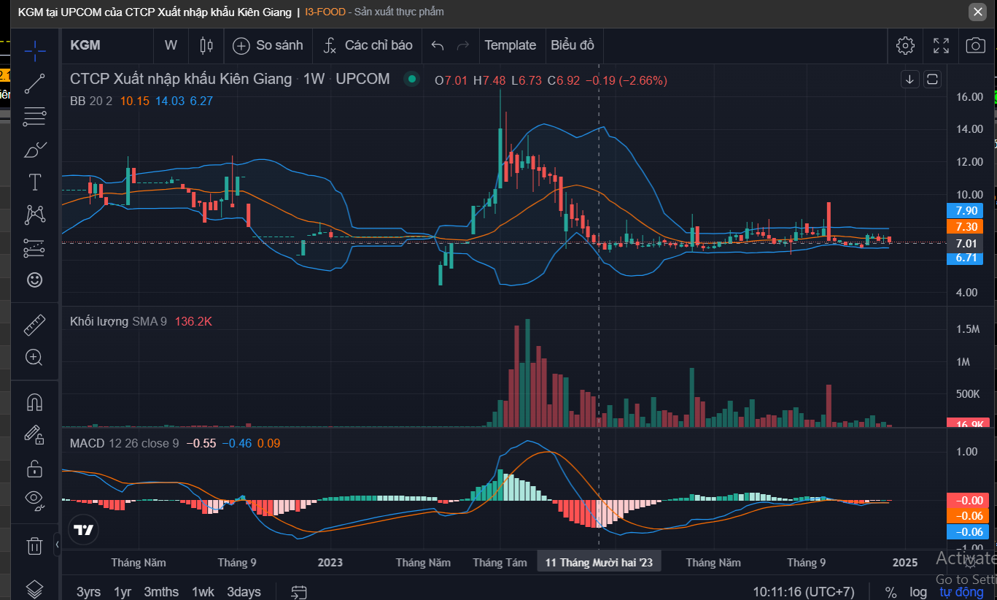Image resolution: width=997 pixels, height=600 pixels.
Task: Open chart settings gear icon
Action: tap(905, 45)
